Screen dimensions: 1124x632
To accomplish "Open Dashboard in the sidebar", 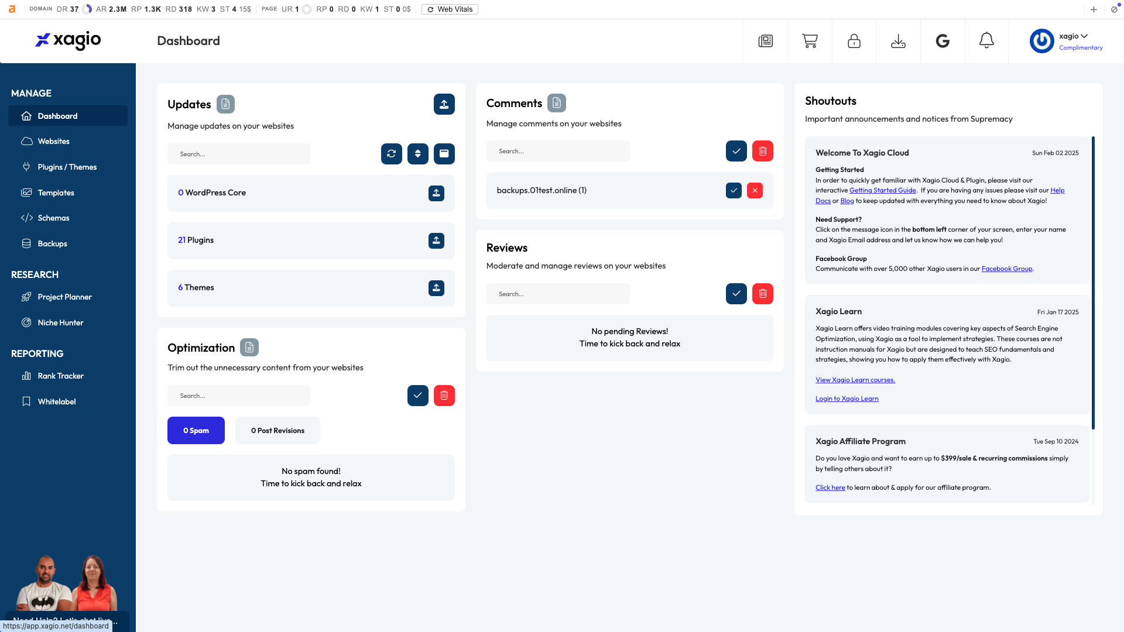I will [68, 116].
